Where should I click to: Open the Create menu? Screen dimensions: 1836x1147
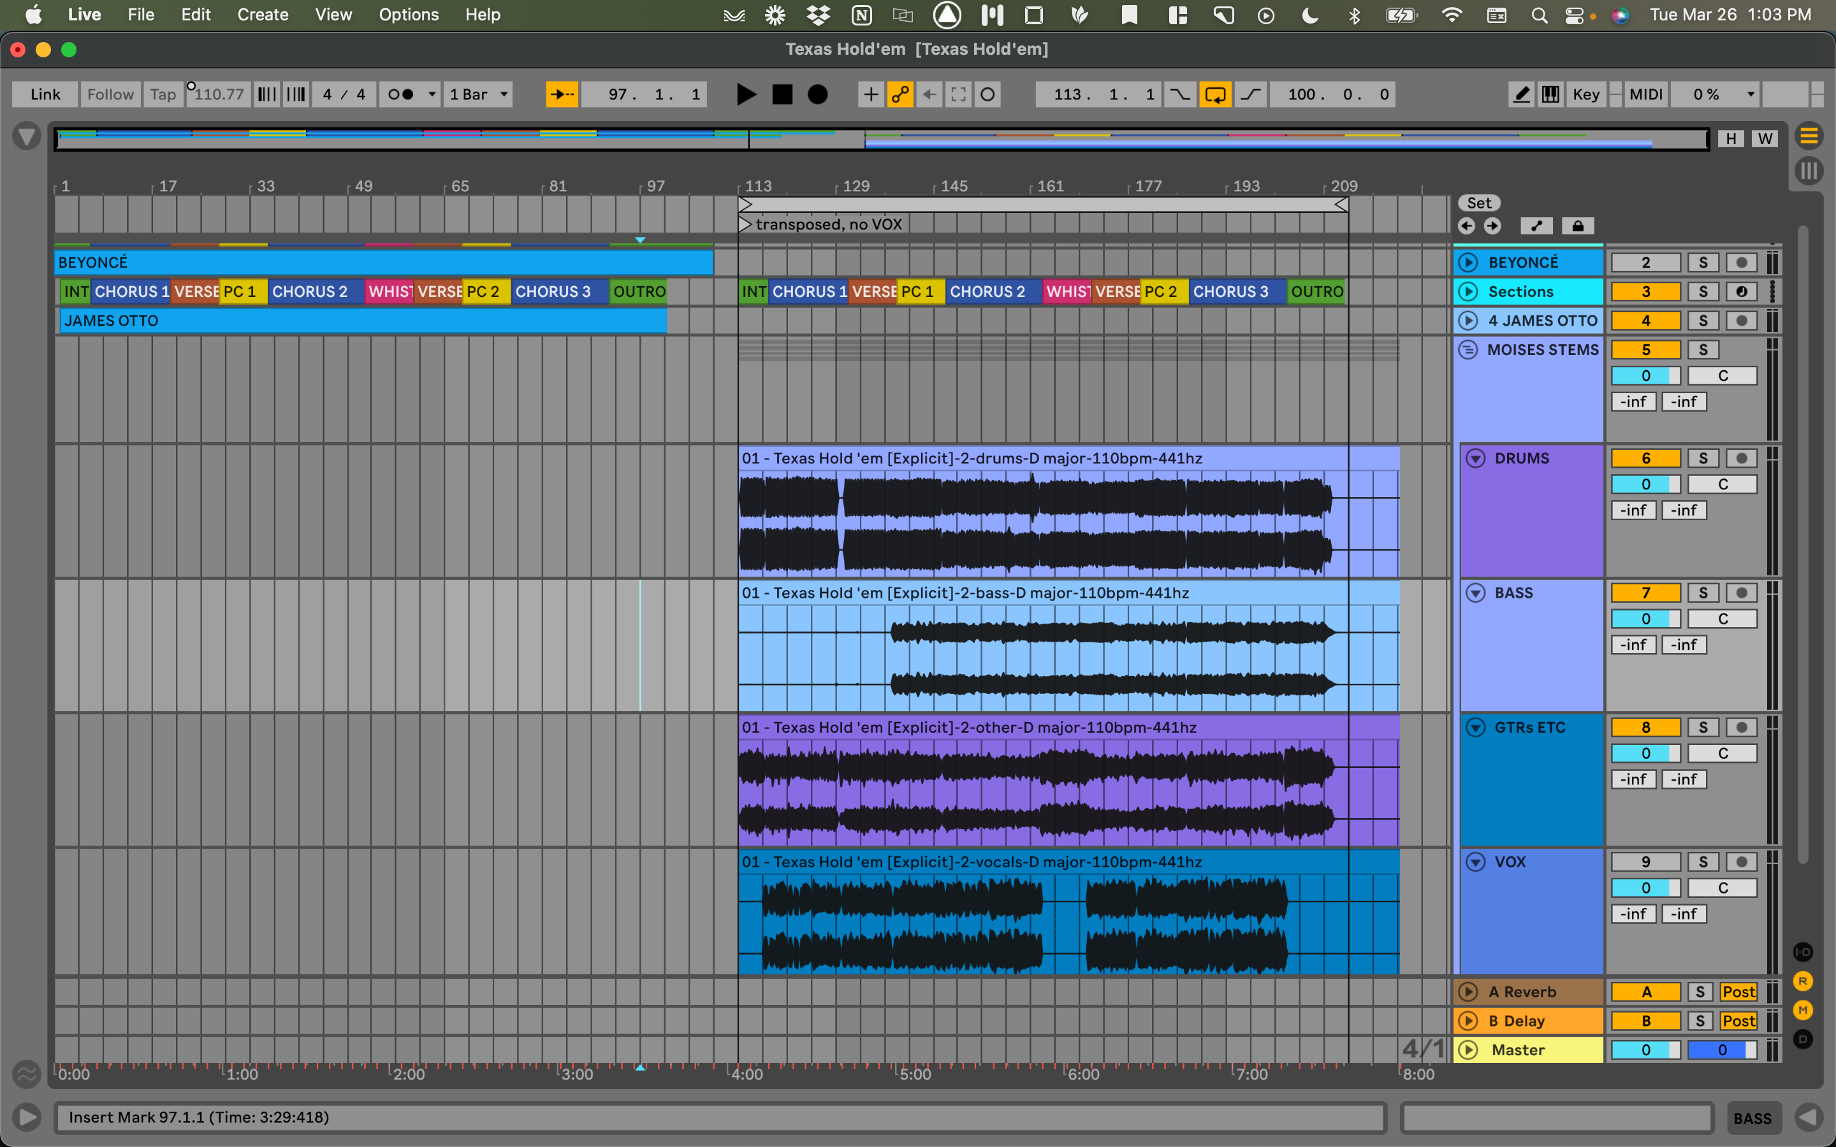point(263,15)
